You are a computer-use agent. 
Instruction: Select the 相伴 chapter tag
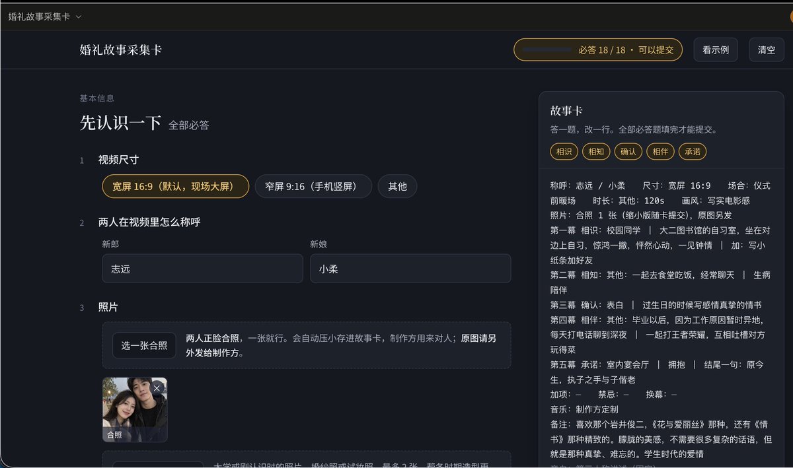[x=660, y=151]
